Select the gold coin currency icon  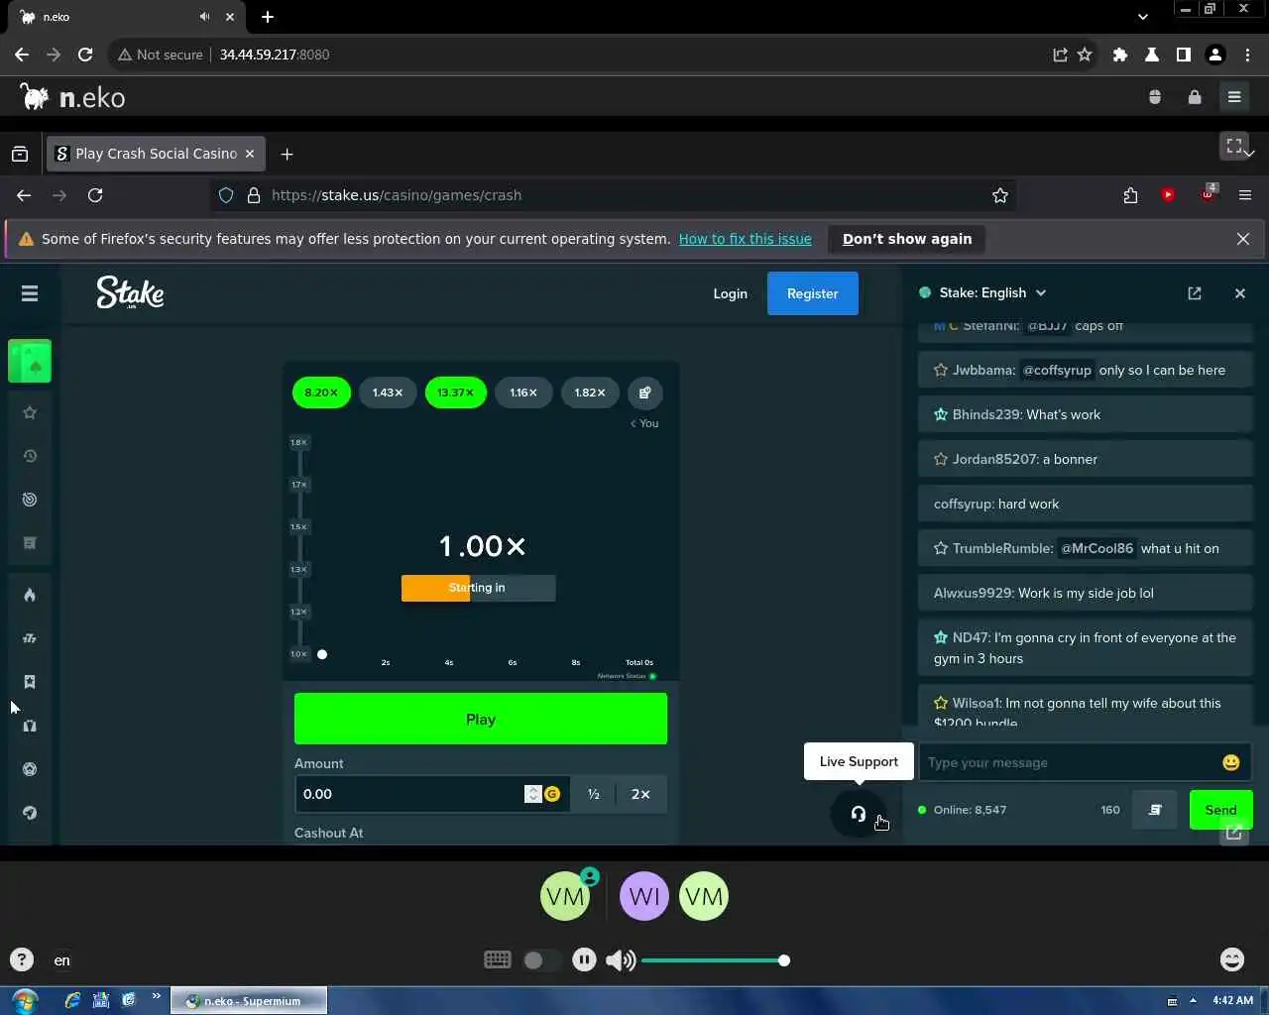point(552,794)
